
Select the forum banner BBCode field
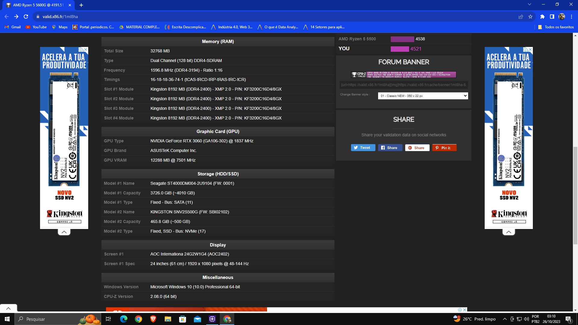pyautogui.click(x=404, y=85)
